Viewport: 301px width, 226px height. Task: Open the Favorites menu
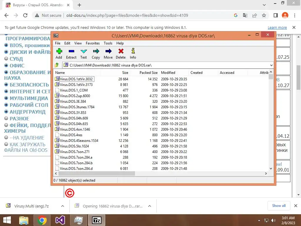[93, 43]
